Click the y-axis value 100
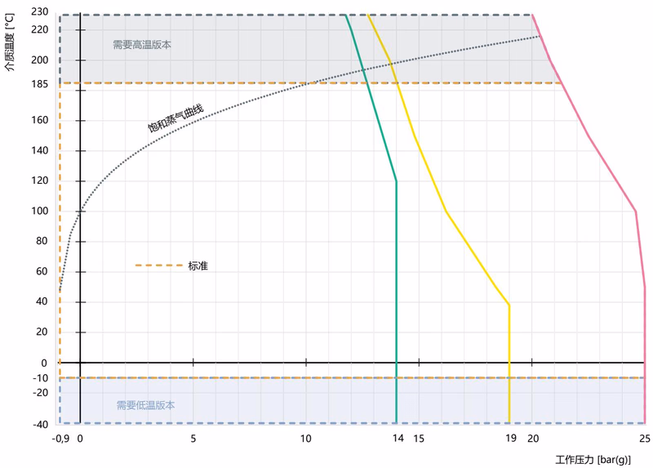The image size is (653, 468). click(x=39, y=211)
